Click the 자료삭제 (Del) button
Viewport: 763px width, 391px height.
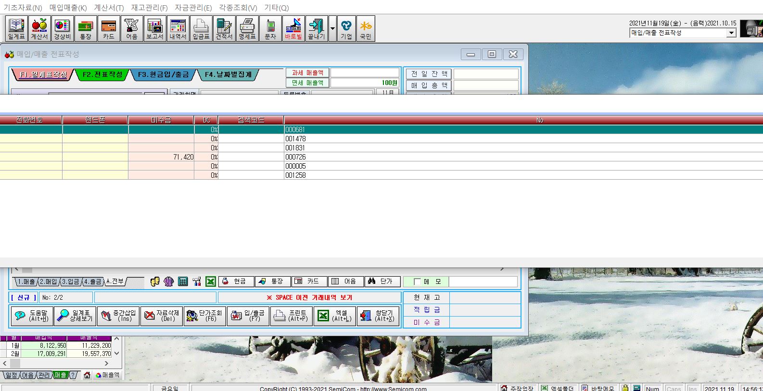coord(162,316)
